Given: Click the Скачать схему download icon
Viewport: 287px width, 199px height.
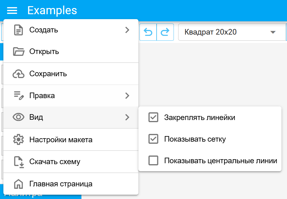Looking at the screenshot, I should click(x=18, y=161).
